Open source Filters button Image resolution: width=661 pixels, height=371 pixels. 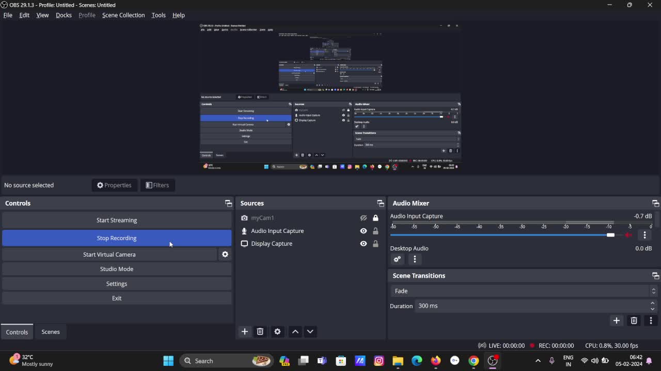[x=158, y=185]
